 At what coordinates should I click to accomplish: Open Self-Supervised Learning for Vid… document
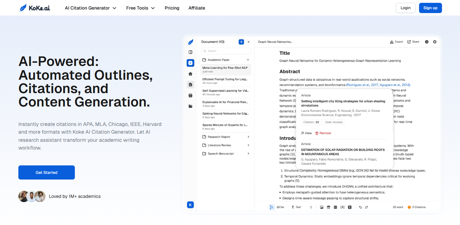[x=226, y=92]
